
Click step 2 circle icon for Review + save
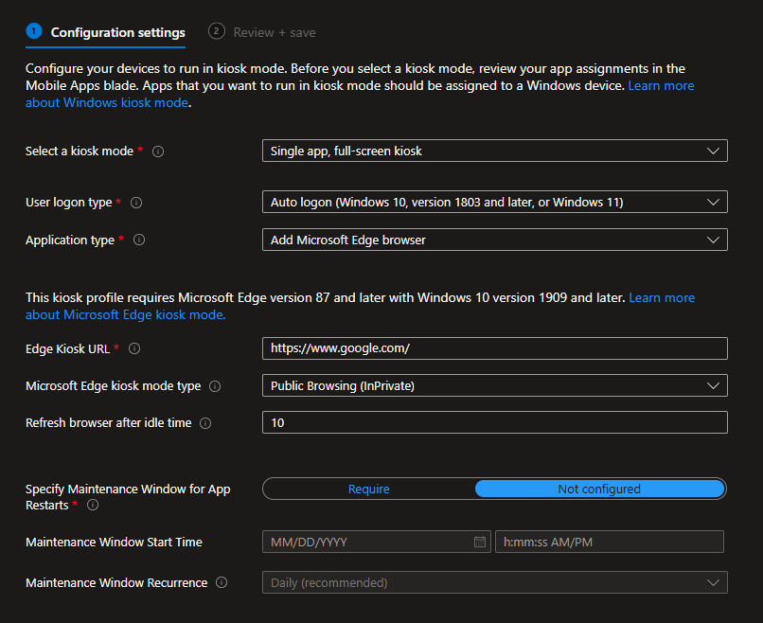(217, 31)
